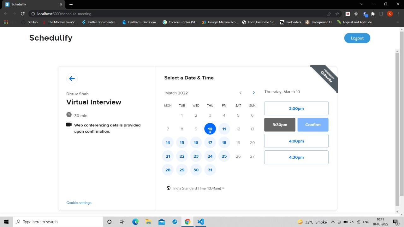Open Cookie settings link
Screen dimensions: 404x227
(79, 203)
